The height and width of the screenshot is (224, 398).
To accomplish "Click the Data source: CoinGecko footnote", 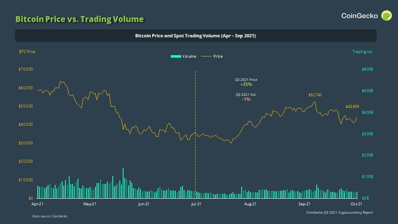I will [x=50, y=216].
